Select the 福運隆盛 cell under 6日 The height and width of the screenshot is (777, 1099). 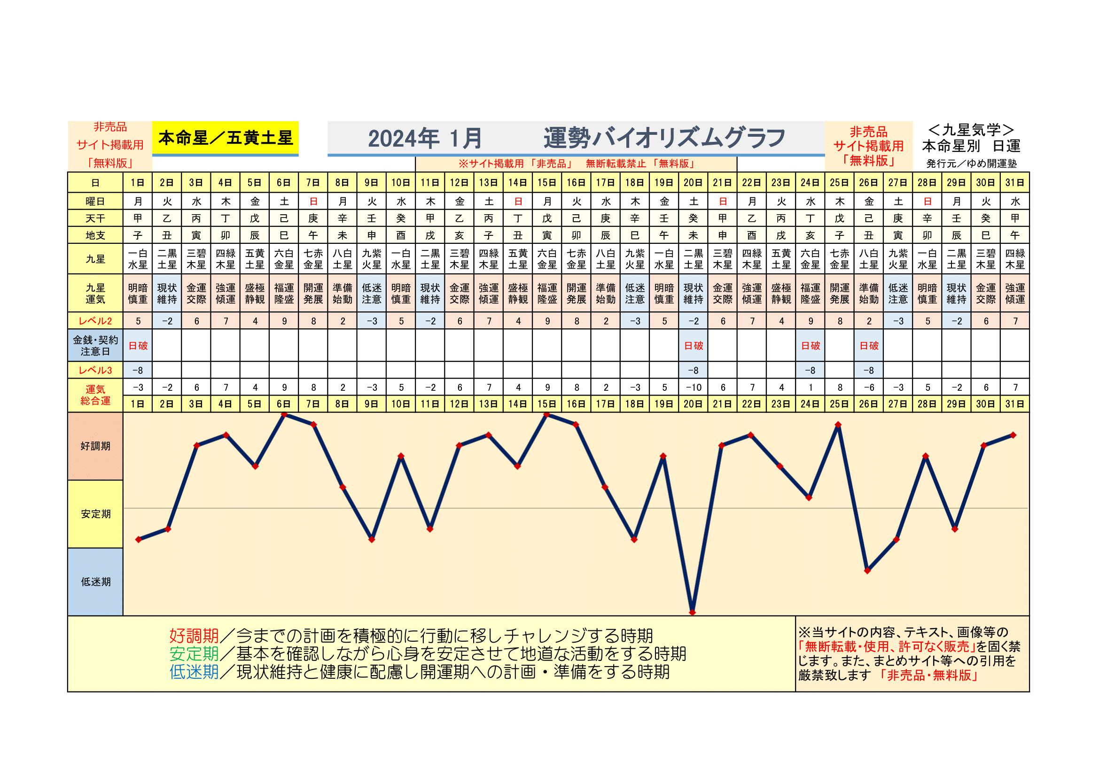[284, 294]
